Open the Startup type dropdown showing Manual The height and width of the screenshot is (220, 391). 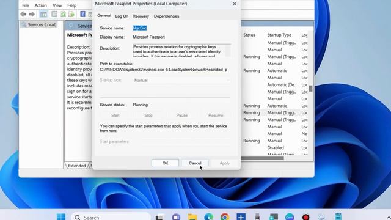(181, 80)
